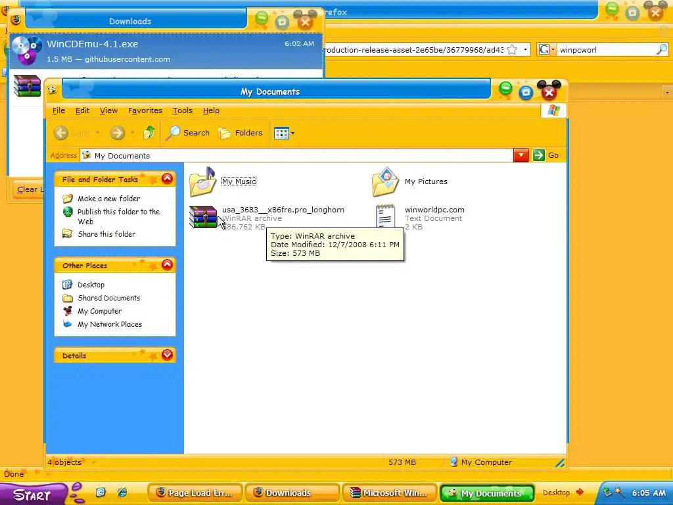Expand the Address bar dropdown
Image resolution: width=673 pixels, height=505 pixels.
pos(521,155)
